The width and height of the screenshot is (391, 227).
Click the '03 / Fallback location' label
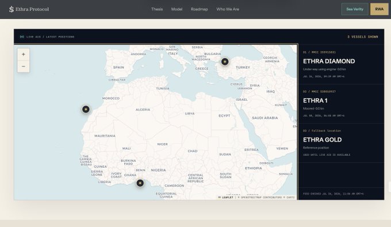[322, 130]
